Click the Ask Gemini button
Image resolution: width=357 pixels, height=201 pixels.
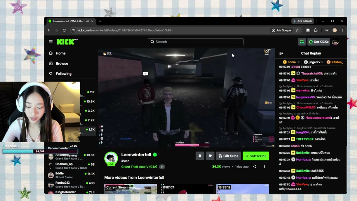click(x=303, y=21)
